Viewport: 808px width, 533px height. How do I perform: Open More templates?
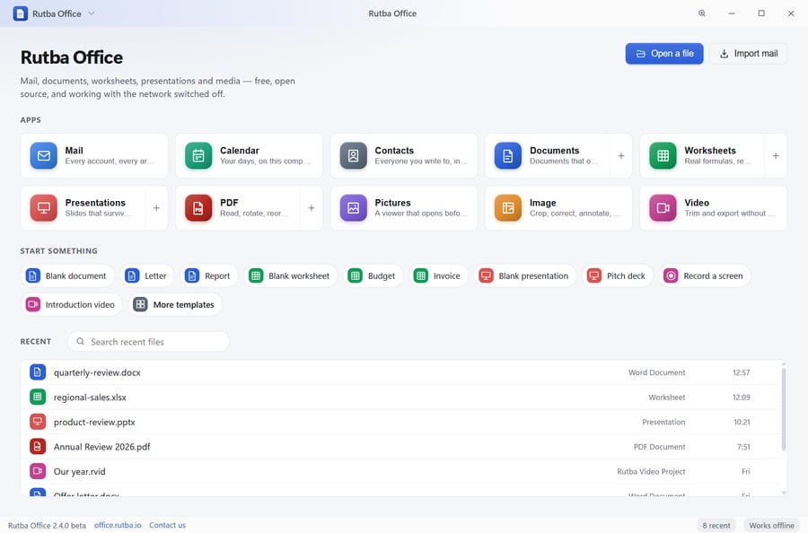coord(175,304)
